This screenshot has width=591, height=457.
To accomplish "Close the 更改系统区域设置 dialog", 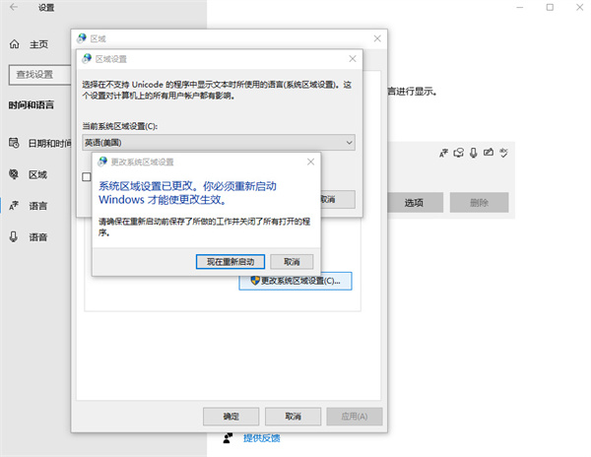I will [x=310, y=162].
